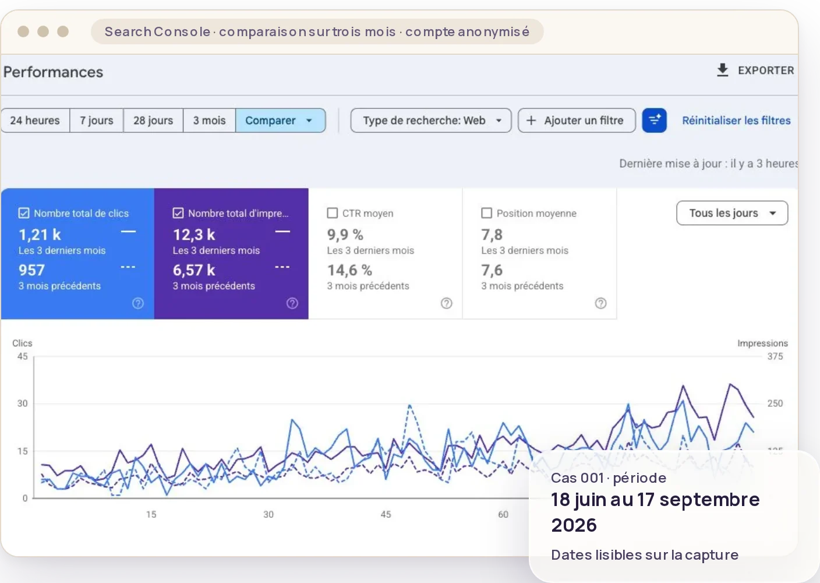Viewport: 820px width, 583px height.
Task: Click the 957 previous clics value
Action: [31, 270]
